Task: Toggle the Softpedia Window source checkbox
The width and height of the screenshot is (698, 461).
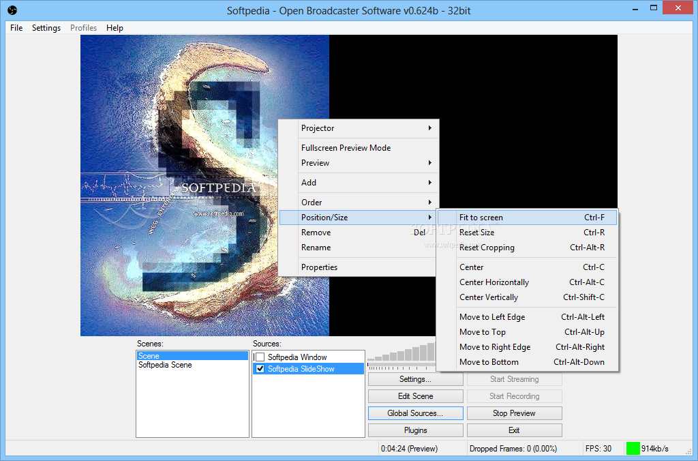Action: click(x=260, y=357)
